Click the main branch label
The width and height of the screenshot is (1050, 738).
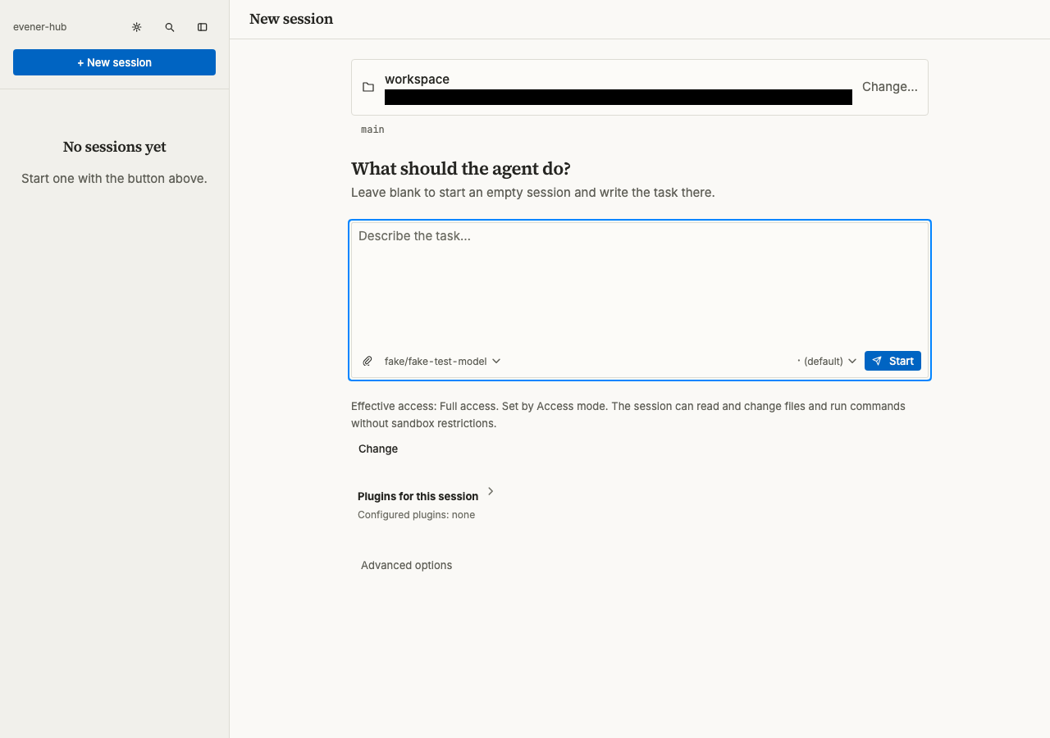(x=372, y=130)
